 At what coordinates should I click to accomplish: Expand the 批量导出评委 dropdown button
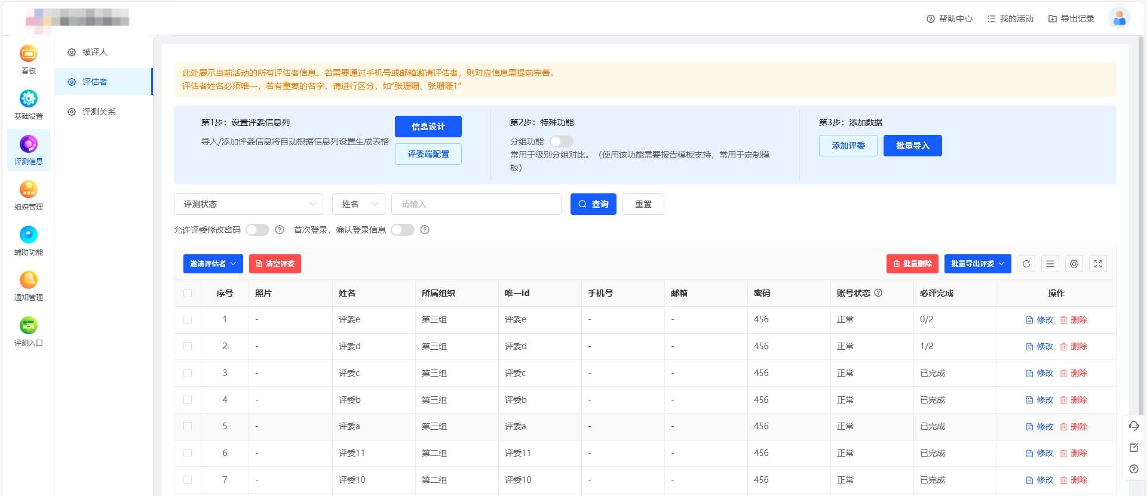pos(977,264)
